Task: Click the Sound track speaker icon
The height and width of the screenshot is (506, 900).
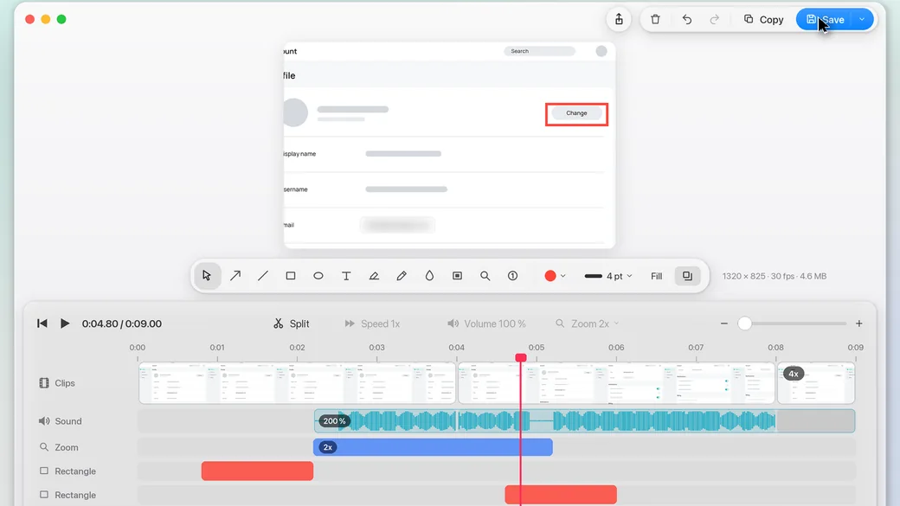Action: tap(43, 421)
